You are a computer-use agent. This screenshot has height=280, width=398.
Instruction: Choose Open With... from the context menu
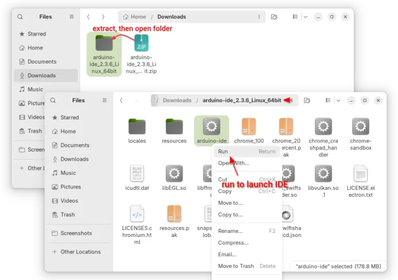pyautogui.click(x=246, y=163)
